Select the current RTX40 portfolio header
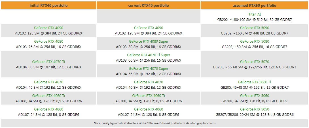 click(149, 5)
